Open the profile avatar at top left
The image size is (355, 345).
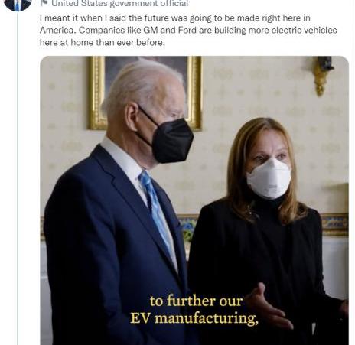(18, 5)
